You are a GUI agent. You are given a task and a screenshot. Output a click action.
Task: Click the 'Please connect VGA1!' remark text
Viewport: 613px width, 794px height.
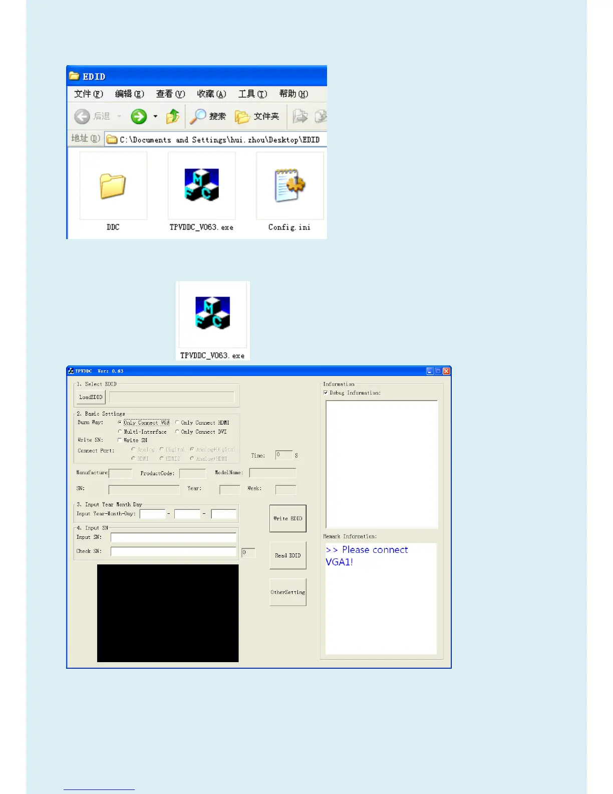point(367,556)
